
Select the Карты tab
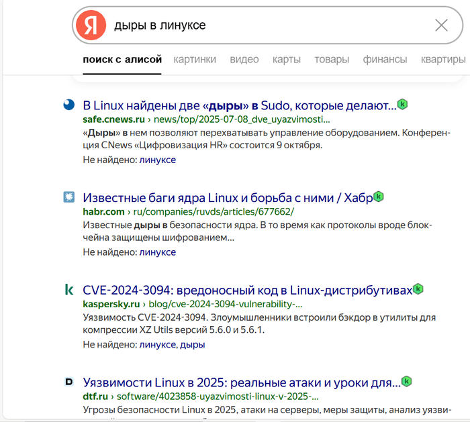pos(286,60)
